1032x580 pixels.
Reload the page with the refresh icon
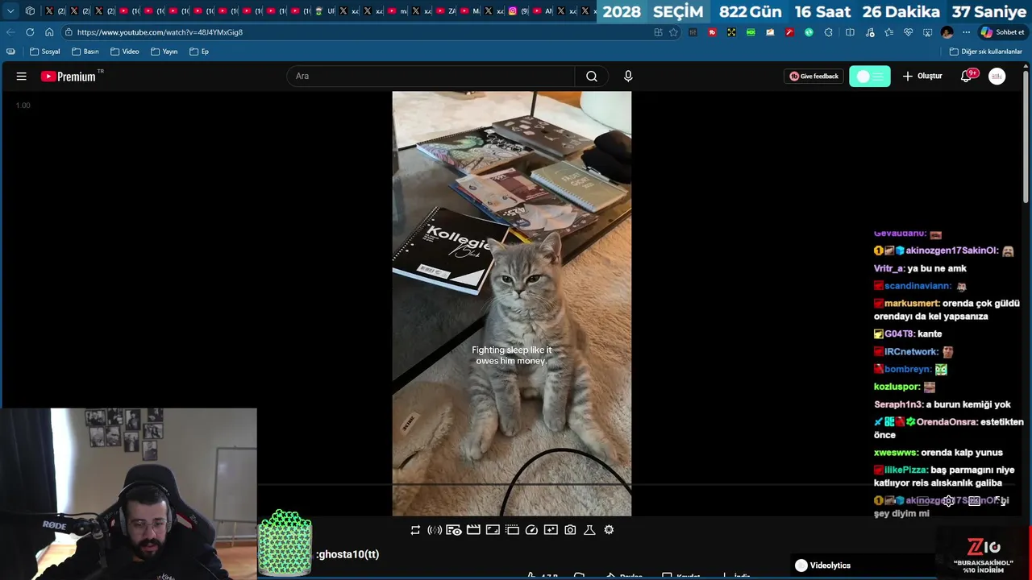(x=30, y=32)
